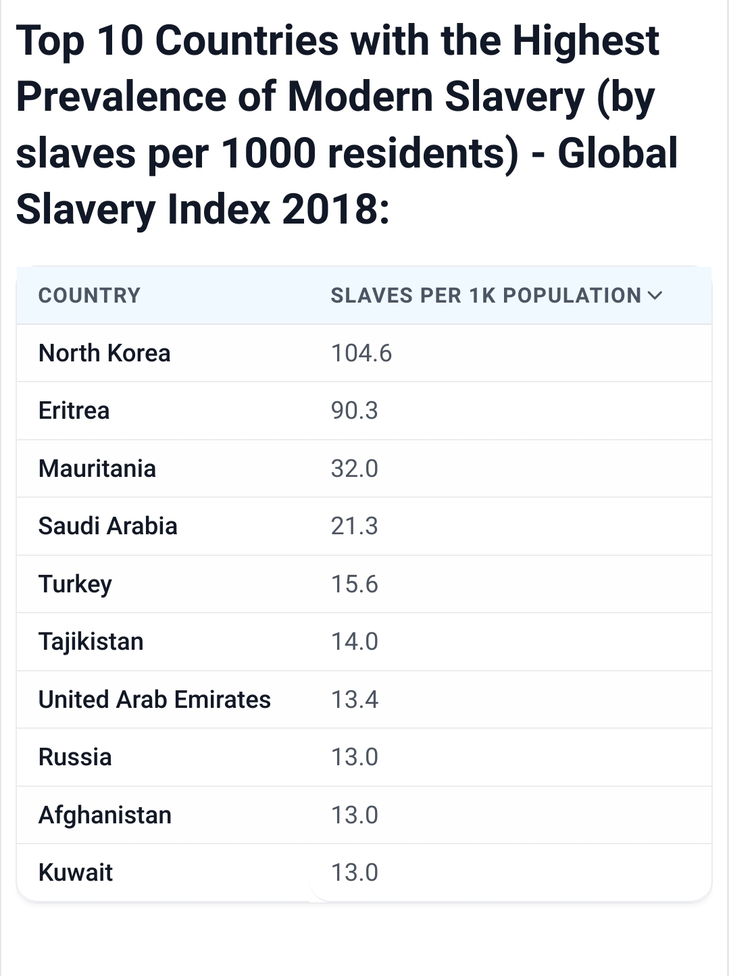The height and width of the screenshot is (976, 729).
Task: Click the Turkey country entry
Action: tap(75, 584)
